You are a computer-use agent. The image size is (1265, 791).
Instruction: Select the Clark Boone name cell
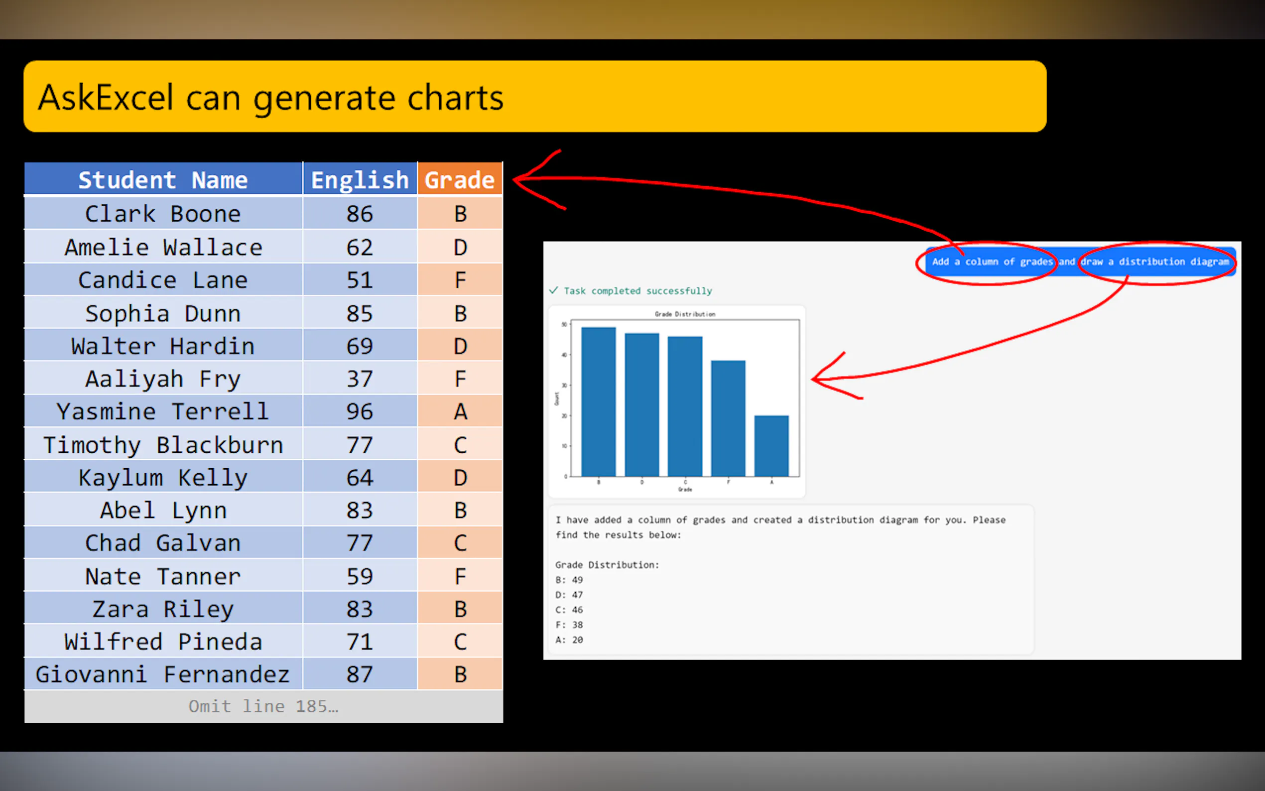(163, 214)
